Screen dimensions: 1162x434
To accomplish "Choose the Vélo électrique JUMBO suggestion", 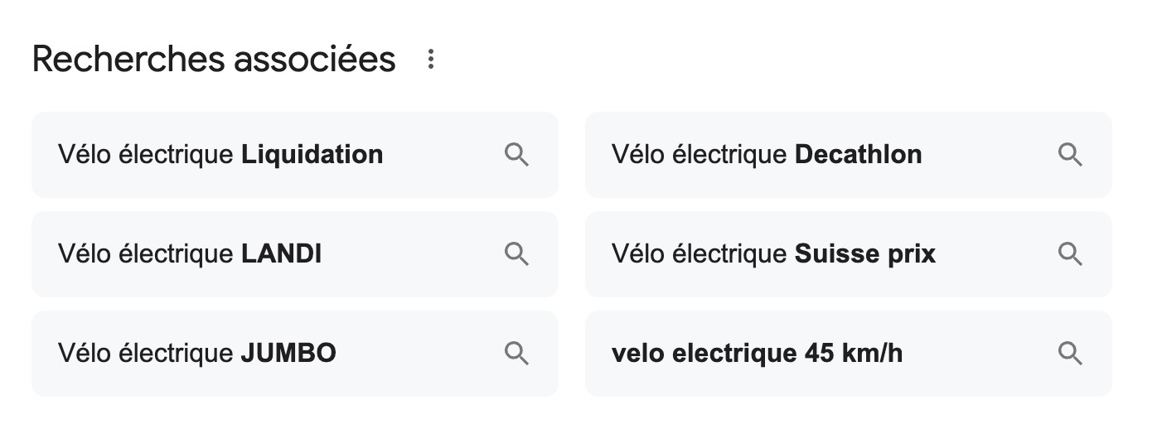I will pos(295,354).
